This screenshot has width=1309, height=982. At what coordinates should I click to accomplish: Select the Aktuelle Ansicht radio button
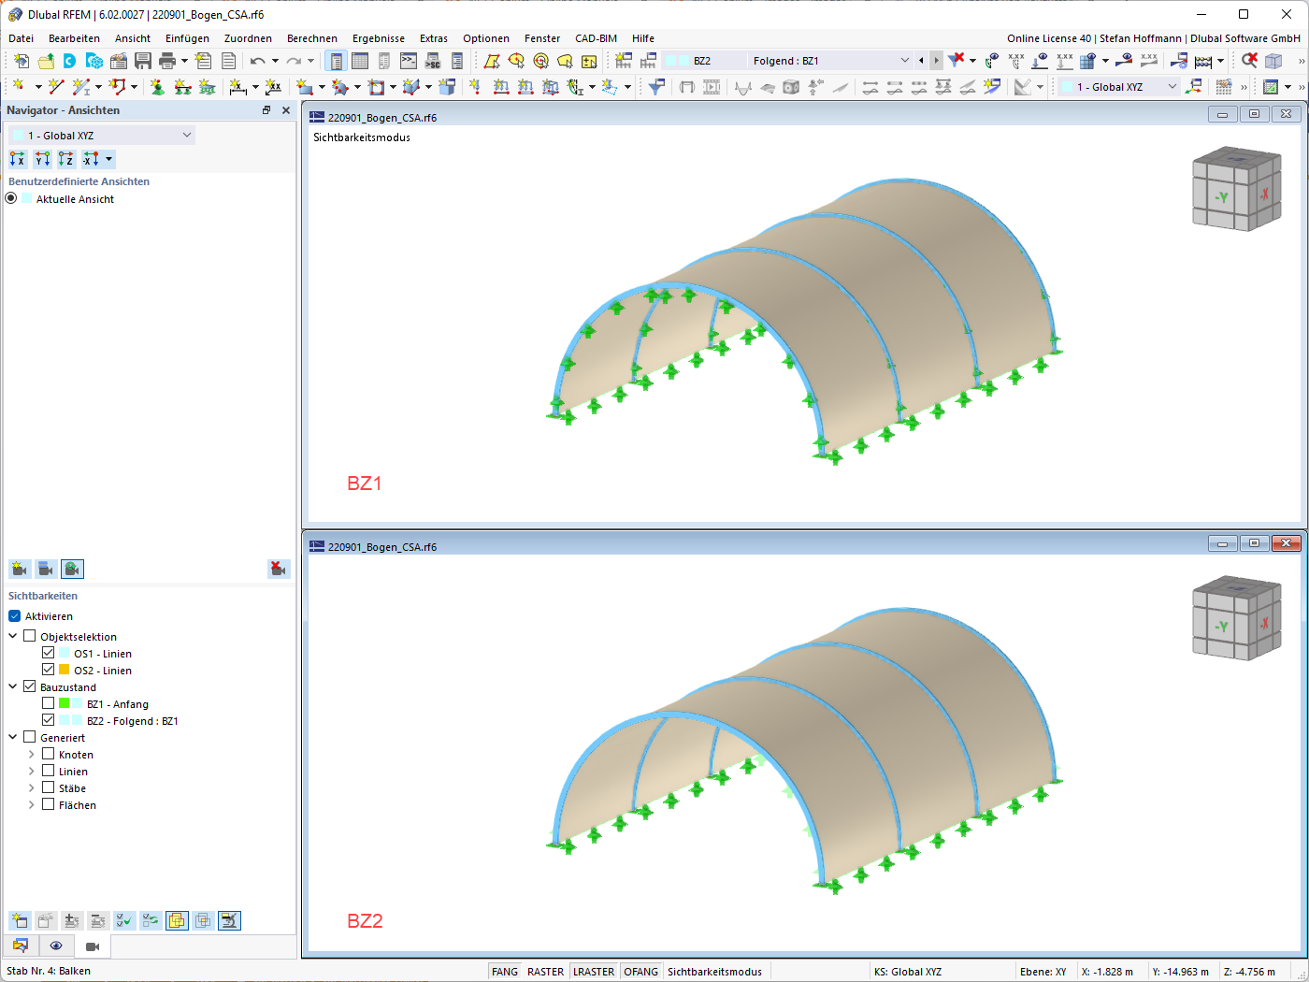coord(10,198)
